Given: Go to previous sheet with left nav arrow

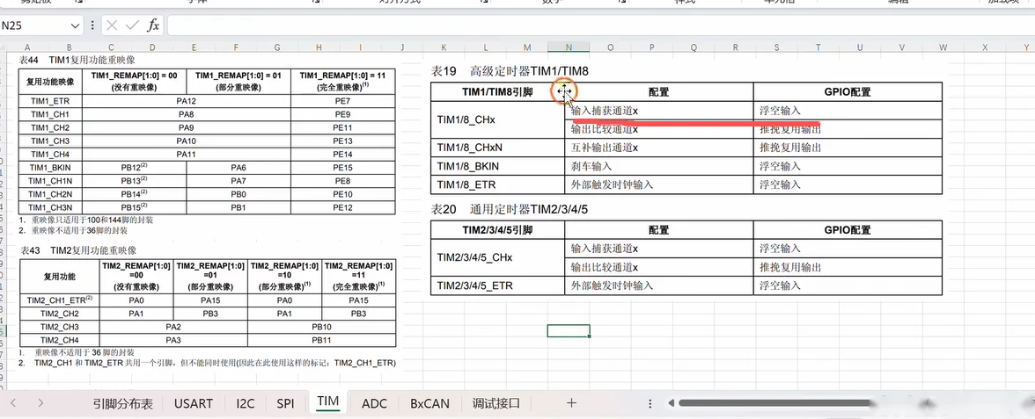Looking at the screenshot, I should click(x=12, y=402).
